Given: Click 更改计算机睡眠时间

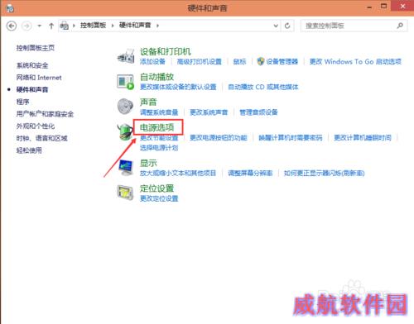Looking at the screenshot, I should [363, 138].
